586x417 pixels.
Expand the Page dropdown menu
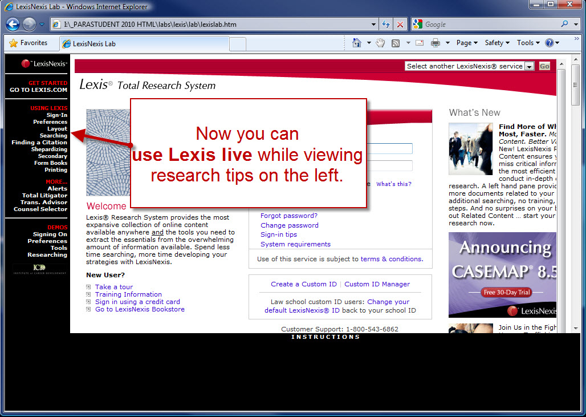tap(467, 43)
